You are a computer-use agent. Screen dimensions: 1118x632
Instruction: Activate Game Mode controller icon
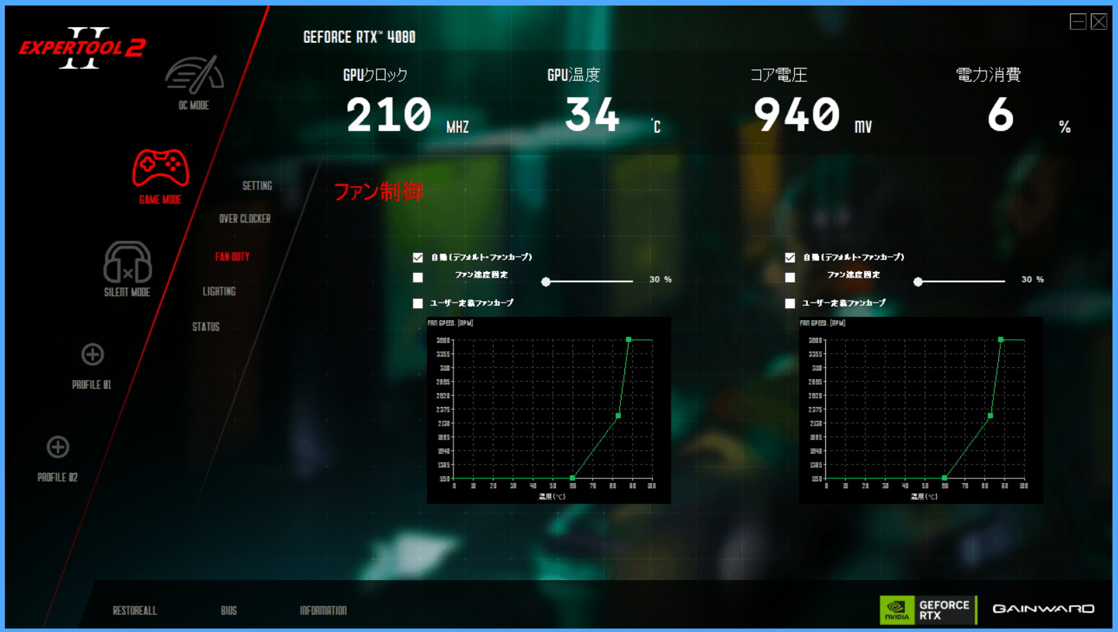[161, 168]
